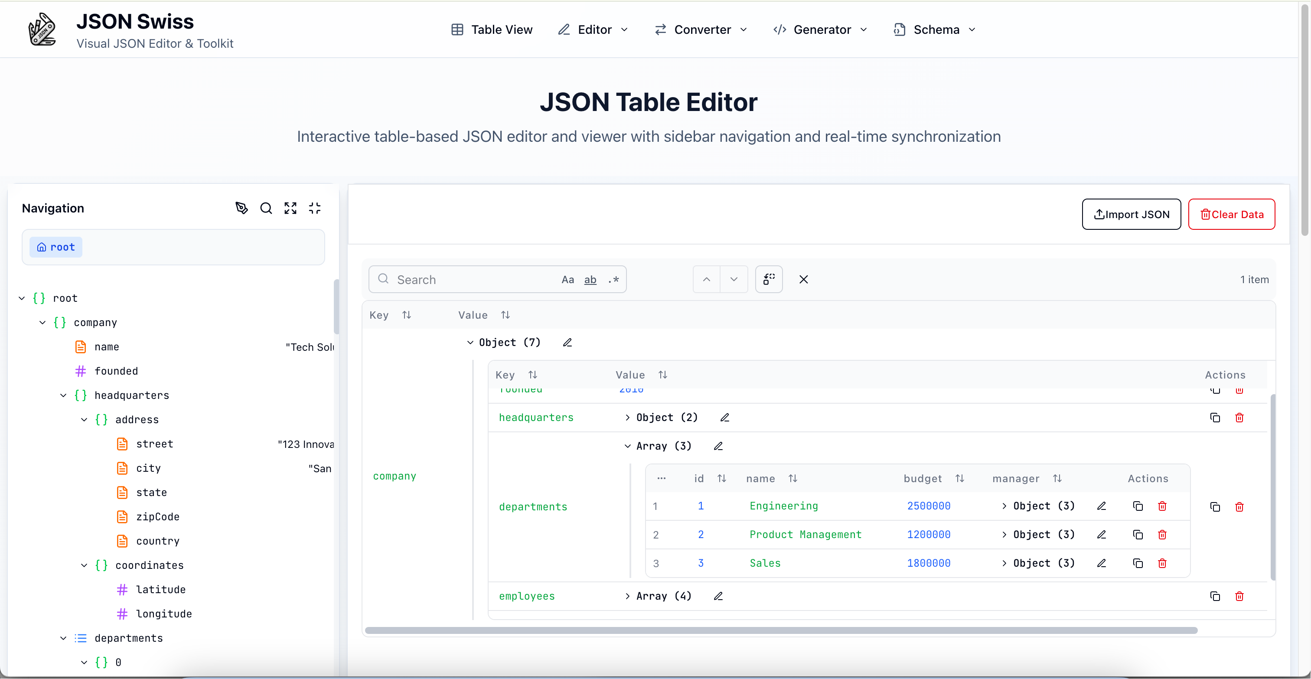Expand the employees Array (4)
1311x679 pixels.
[x=627, y=596]
